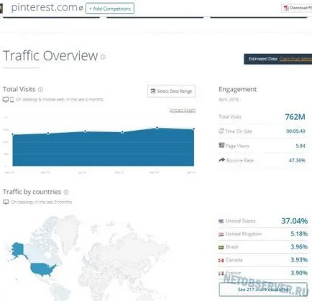Screen dimensions: 312x301
Task: Click the United States on the world map
Action: [43, 269]
